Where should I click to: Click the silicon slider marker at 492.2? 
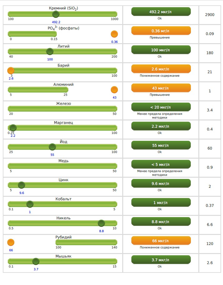pos(56,14)
